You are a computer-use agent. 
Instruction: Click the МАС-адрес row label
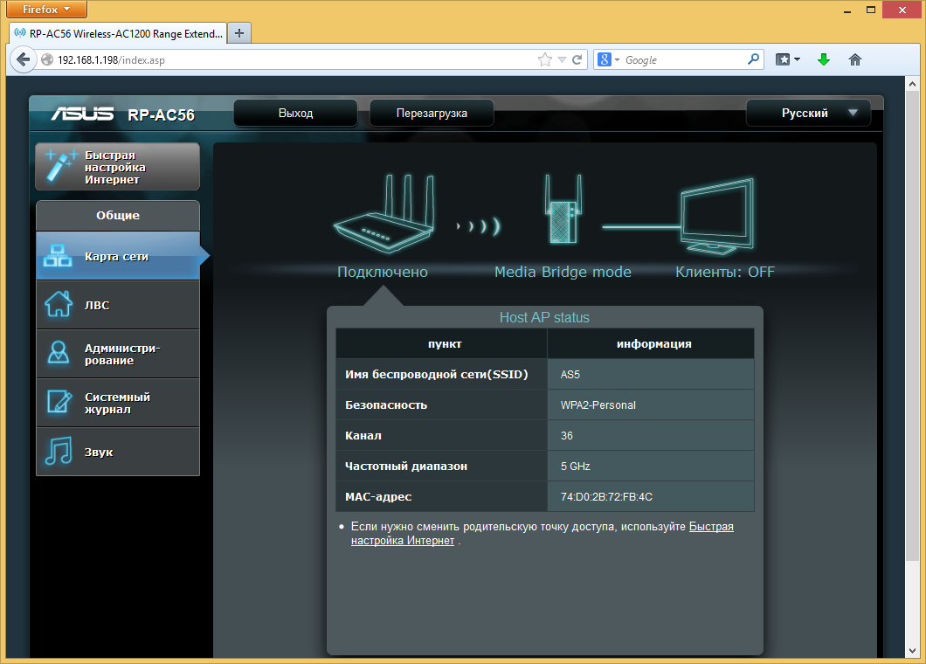tap(378, 497)
